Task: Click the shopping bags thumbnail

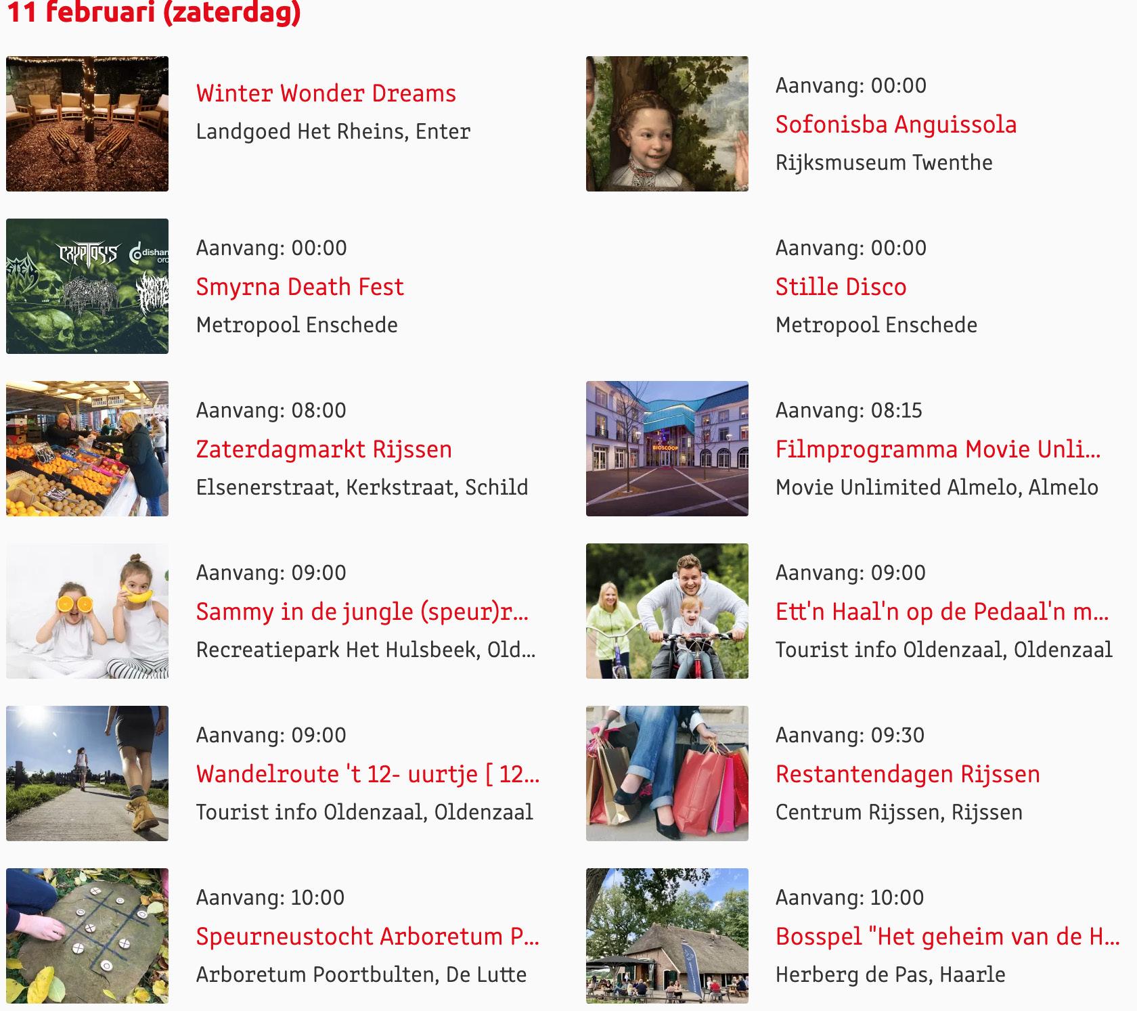Action: [x=667, y=773]
